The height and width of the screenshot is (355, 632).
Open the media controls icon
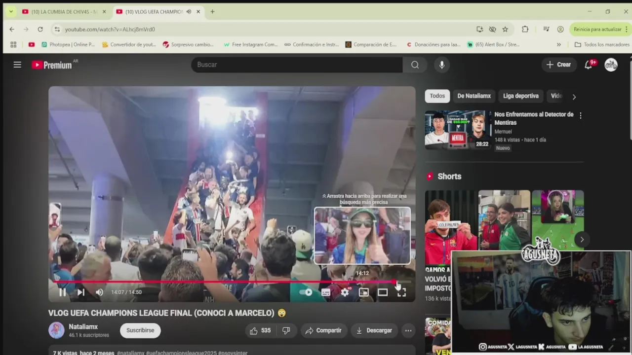coord(546,30)
